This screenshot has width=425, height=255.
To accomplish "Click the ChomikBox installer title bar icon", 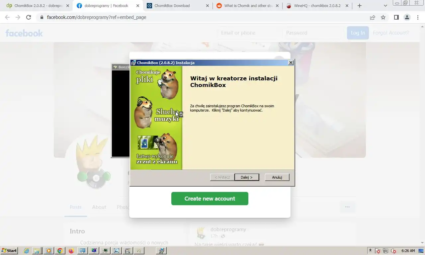I will click(133, 63).
